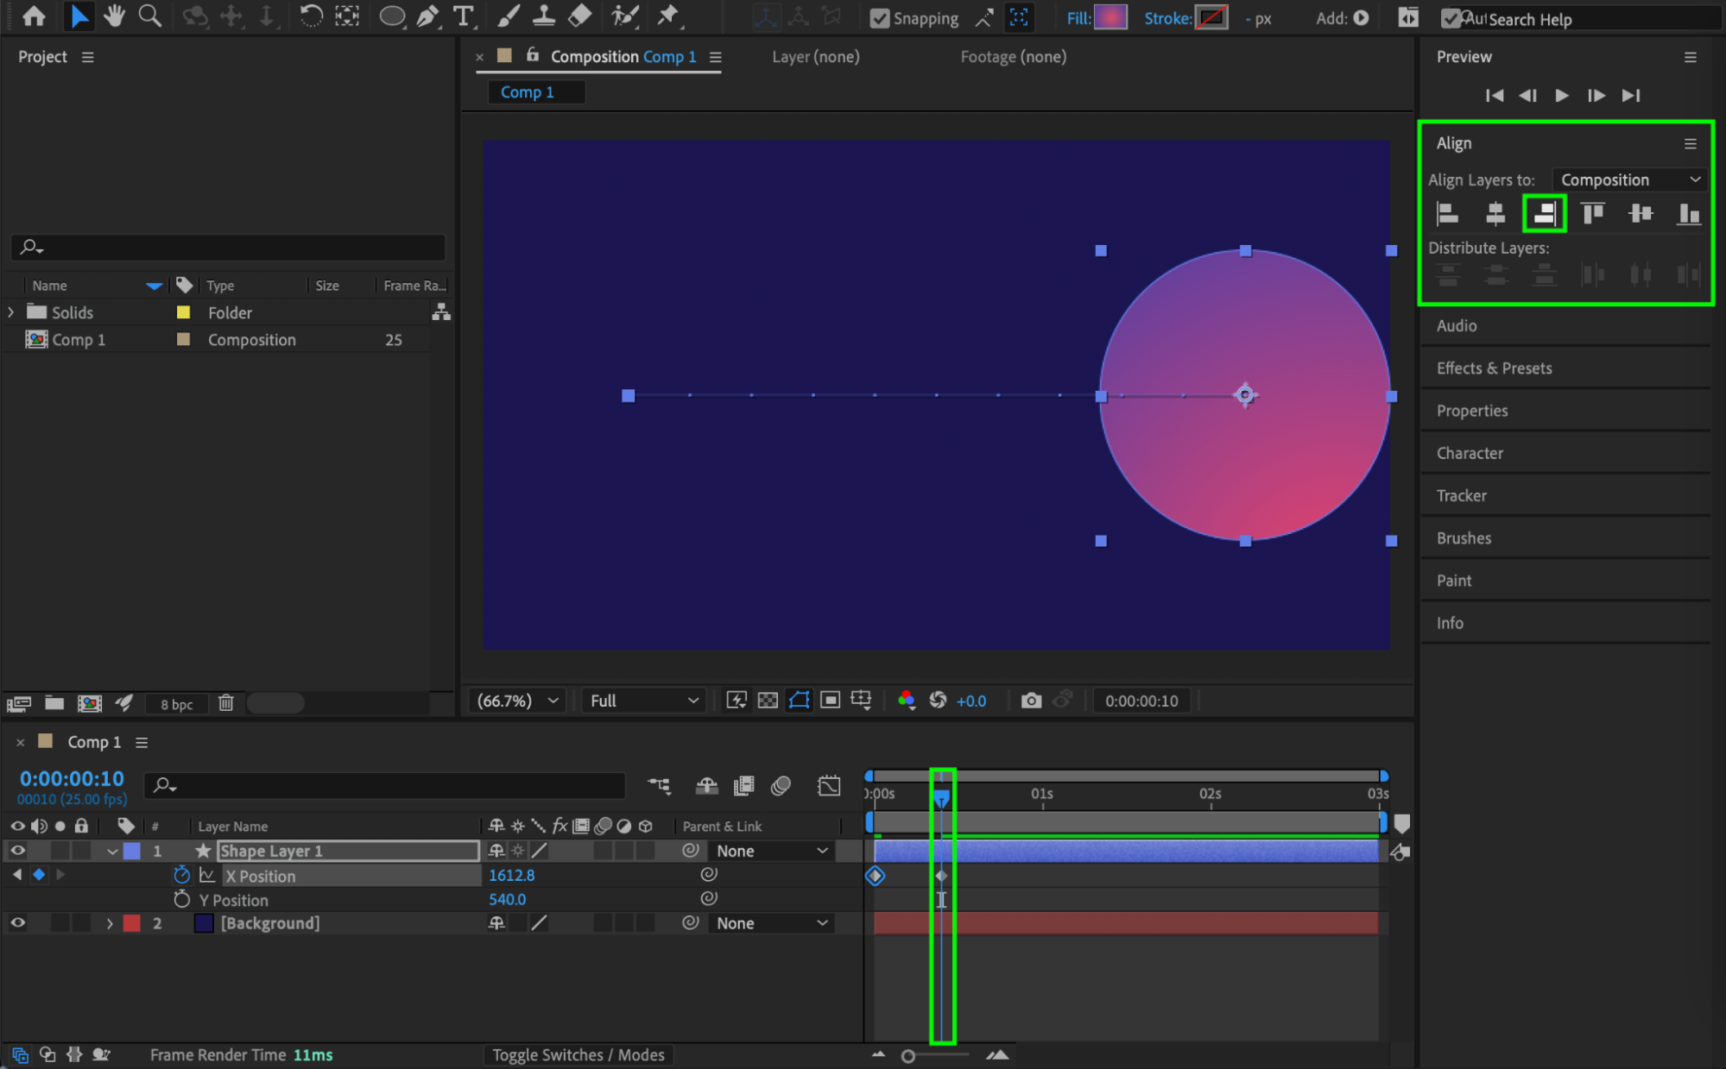Viewport: 1726px width, 1069px height.
Task: Click the Align Right icon
Action: point(1544,213)
